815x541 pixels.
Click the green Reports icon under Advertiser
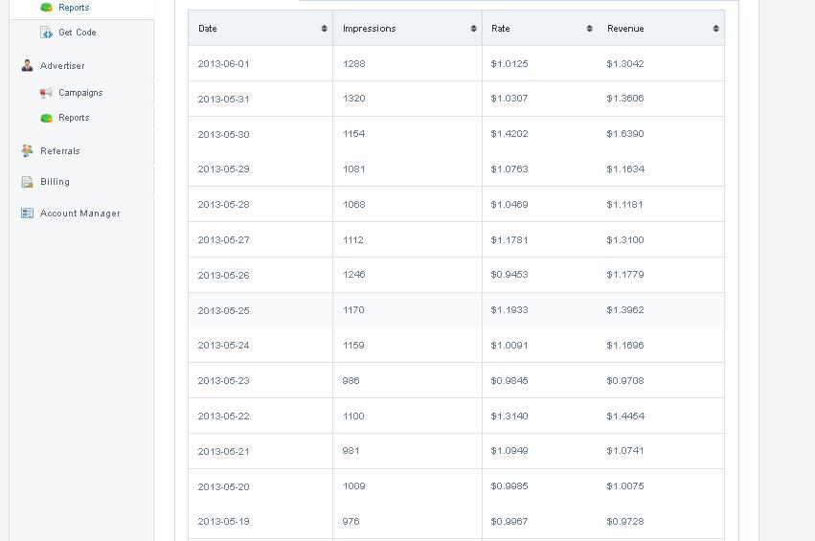pos(46,118)
